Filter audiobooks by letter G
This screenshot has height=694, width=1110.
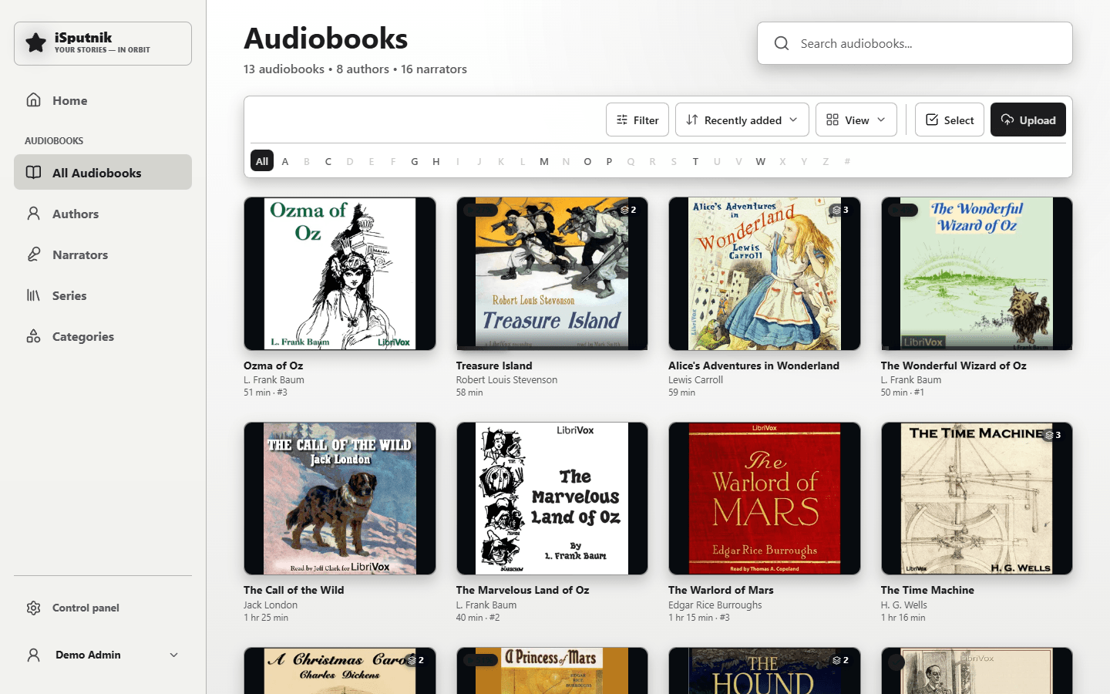click(x=415, y=161)
